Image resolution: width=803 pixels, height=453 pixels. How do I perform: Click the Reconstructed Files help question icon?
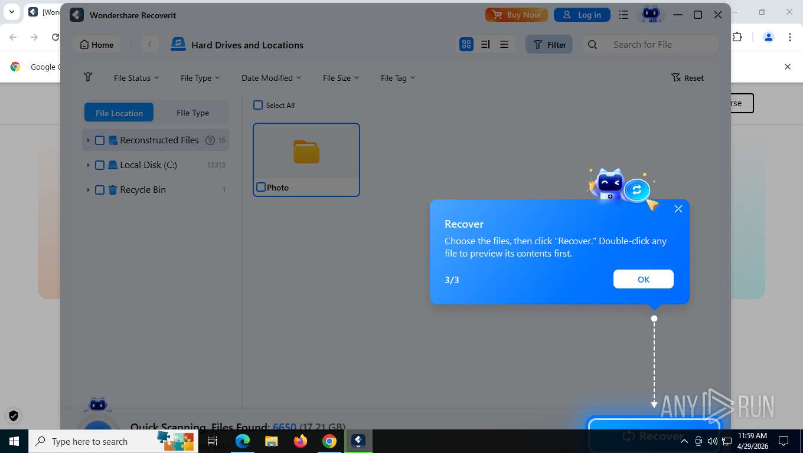[x=210, y=140]
